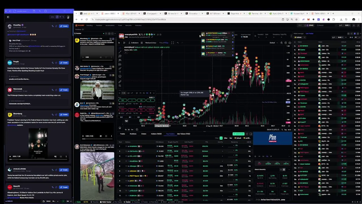Image resolution: width=362 pixels, height=204 pixels.
Task: Reload the page in browser toolbar
Action: tap(87, 20)
